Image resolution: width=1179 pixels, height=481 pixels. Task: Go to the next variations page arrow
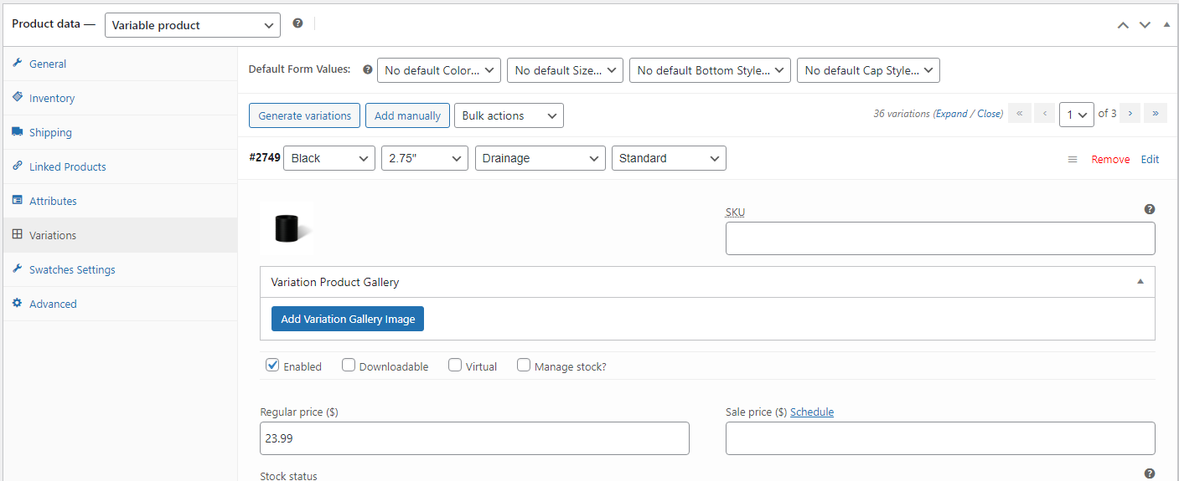1130,114
